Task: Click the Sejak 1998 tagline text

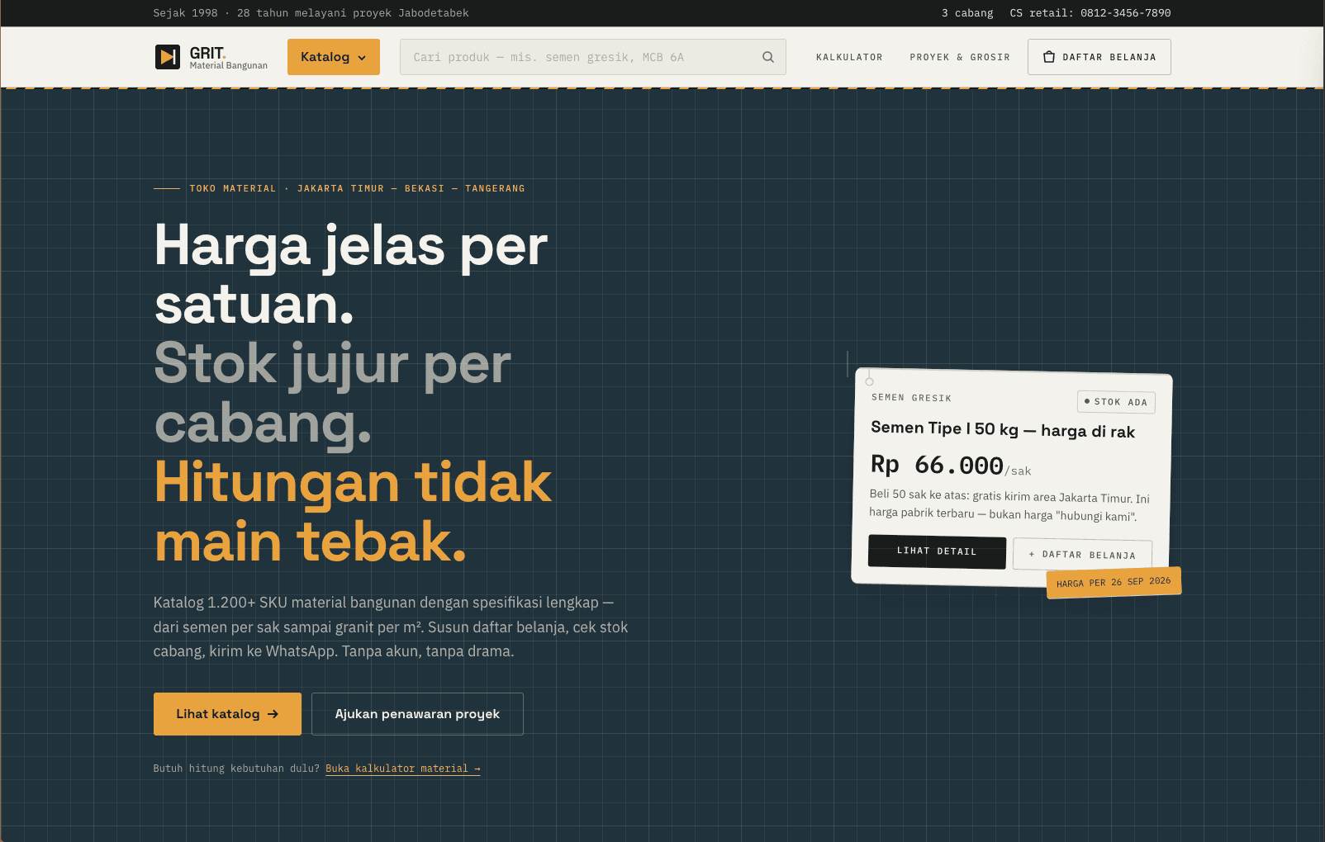Action: pos(311,13)
